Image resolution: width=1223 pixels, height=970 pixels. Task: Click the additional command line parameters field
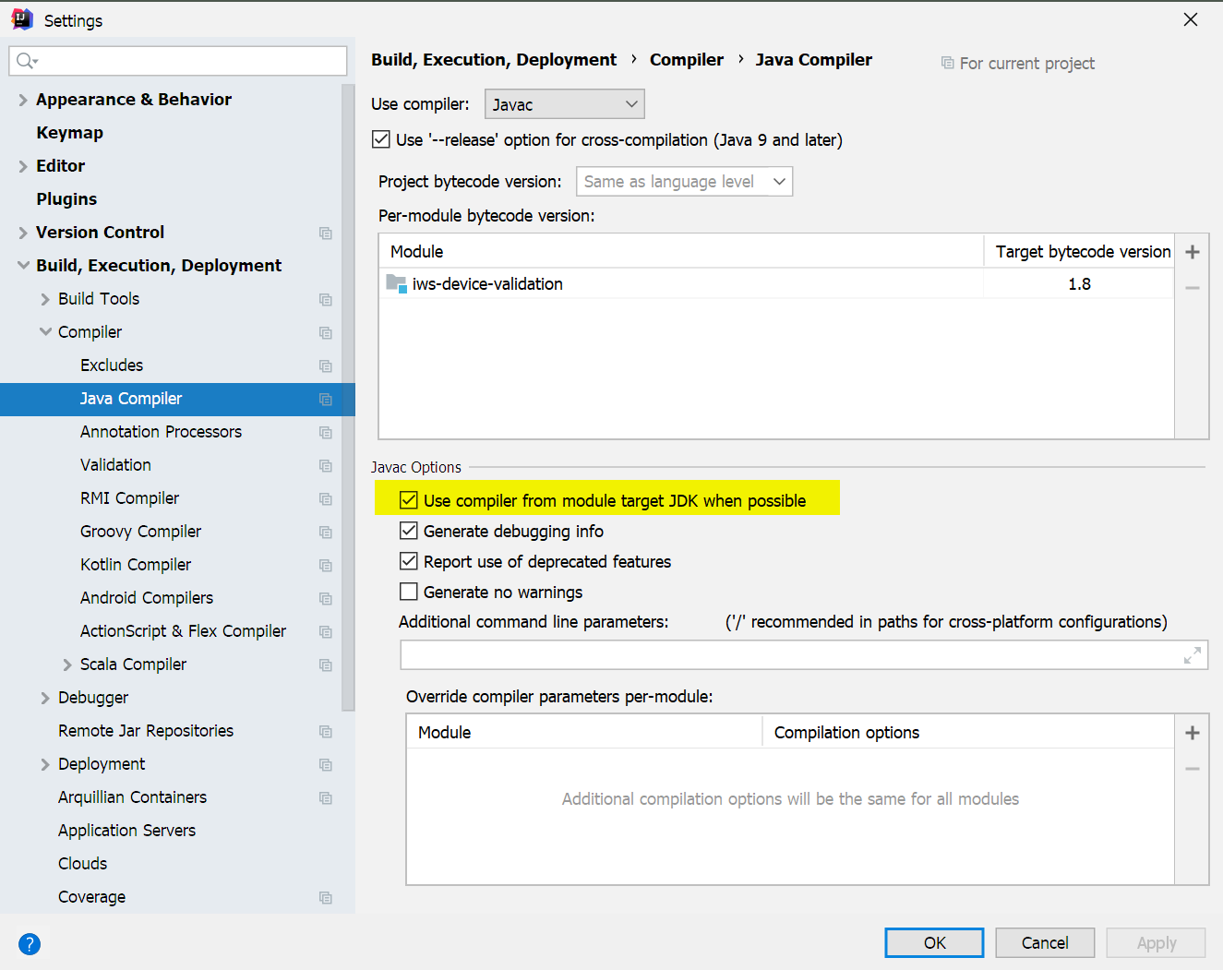point(790,655)
